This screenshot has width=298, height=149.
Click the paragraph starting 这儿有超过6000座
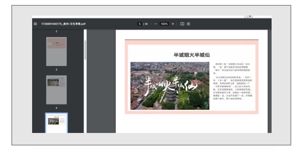233,88
